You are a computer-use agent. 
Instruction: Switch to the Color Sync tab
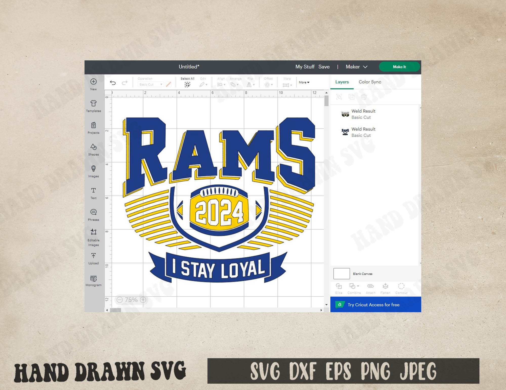click(x=370, y=82)
